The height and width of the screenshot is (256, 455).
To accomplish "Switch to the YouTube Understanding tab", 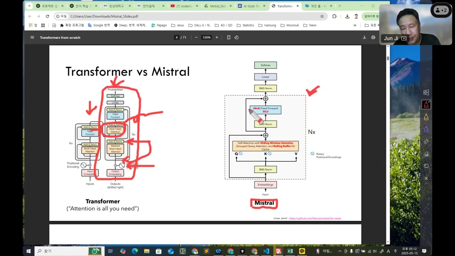I will pos(184,6).
